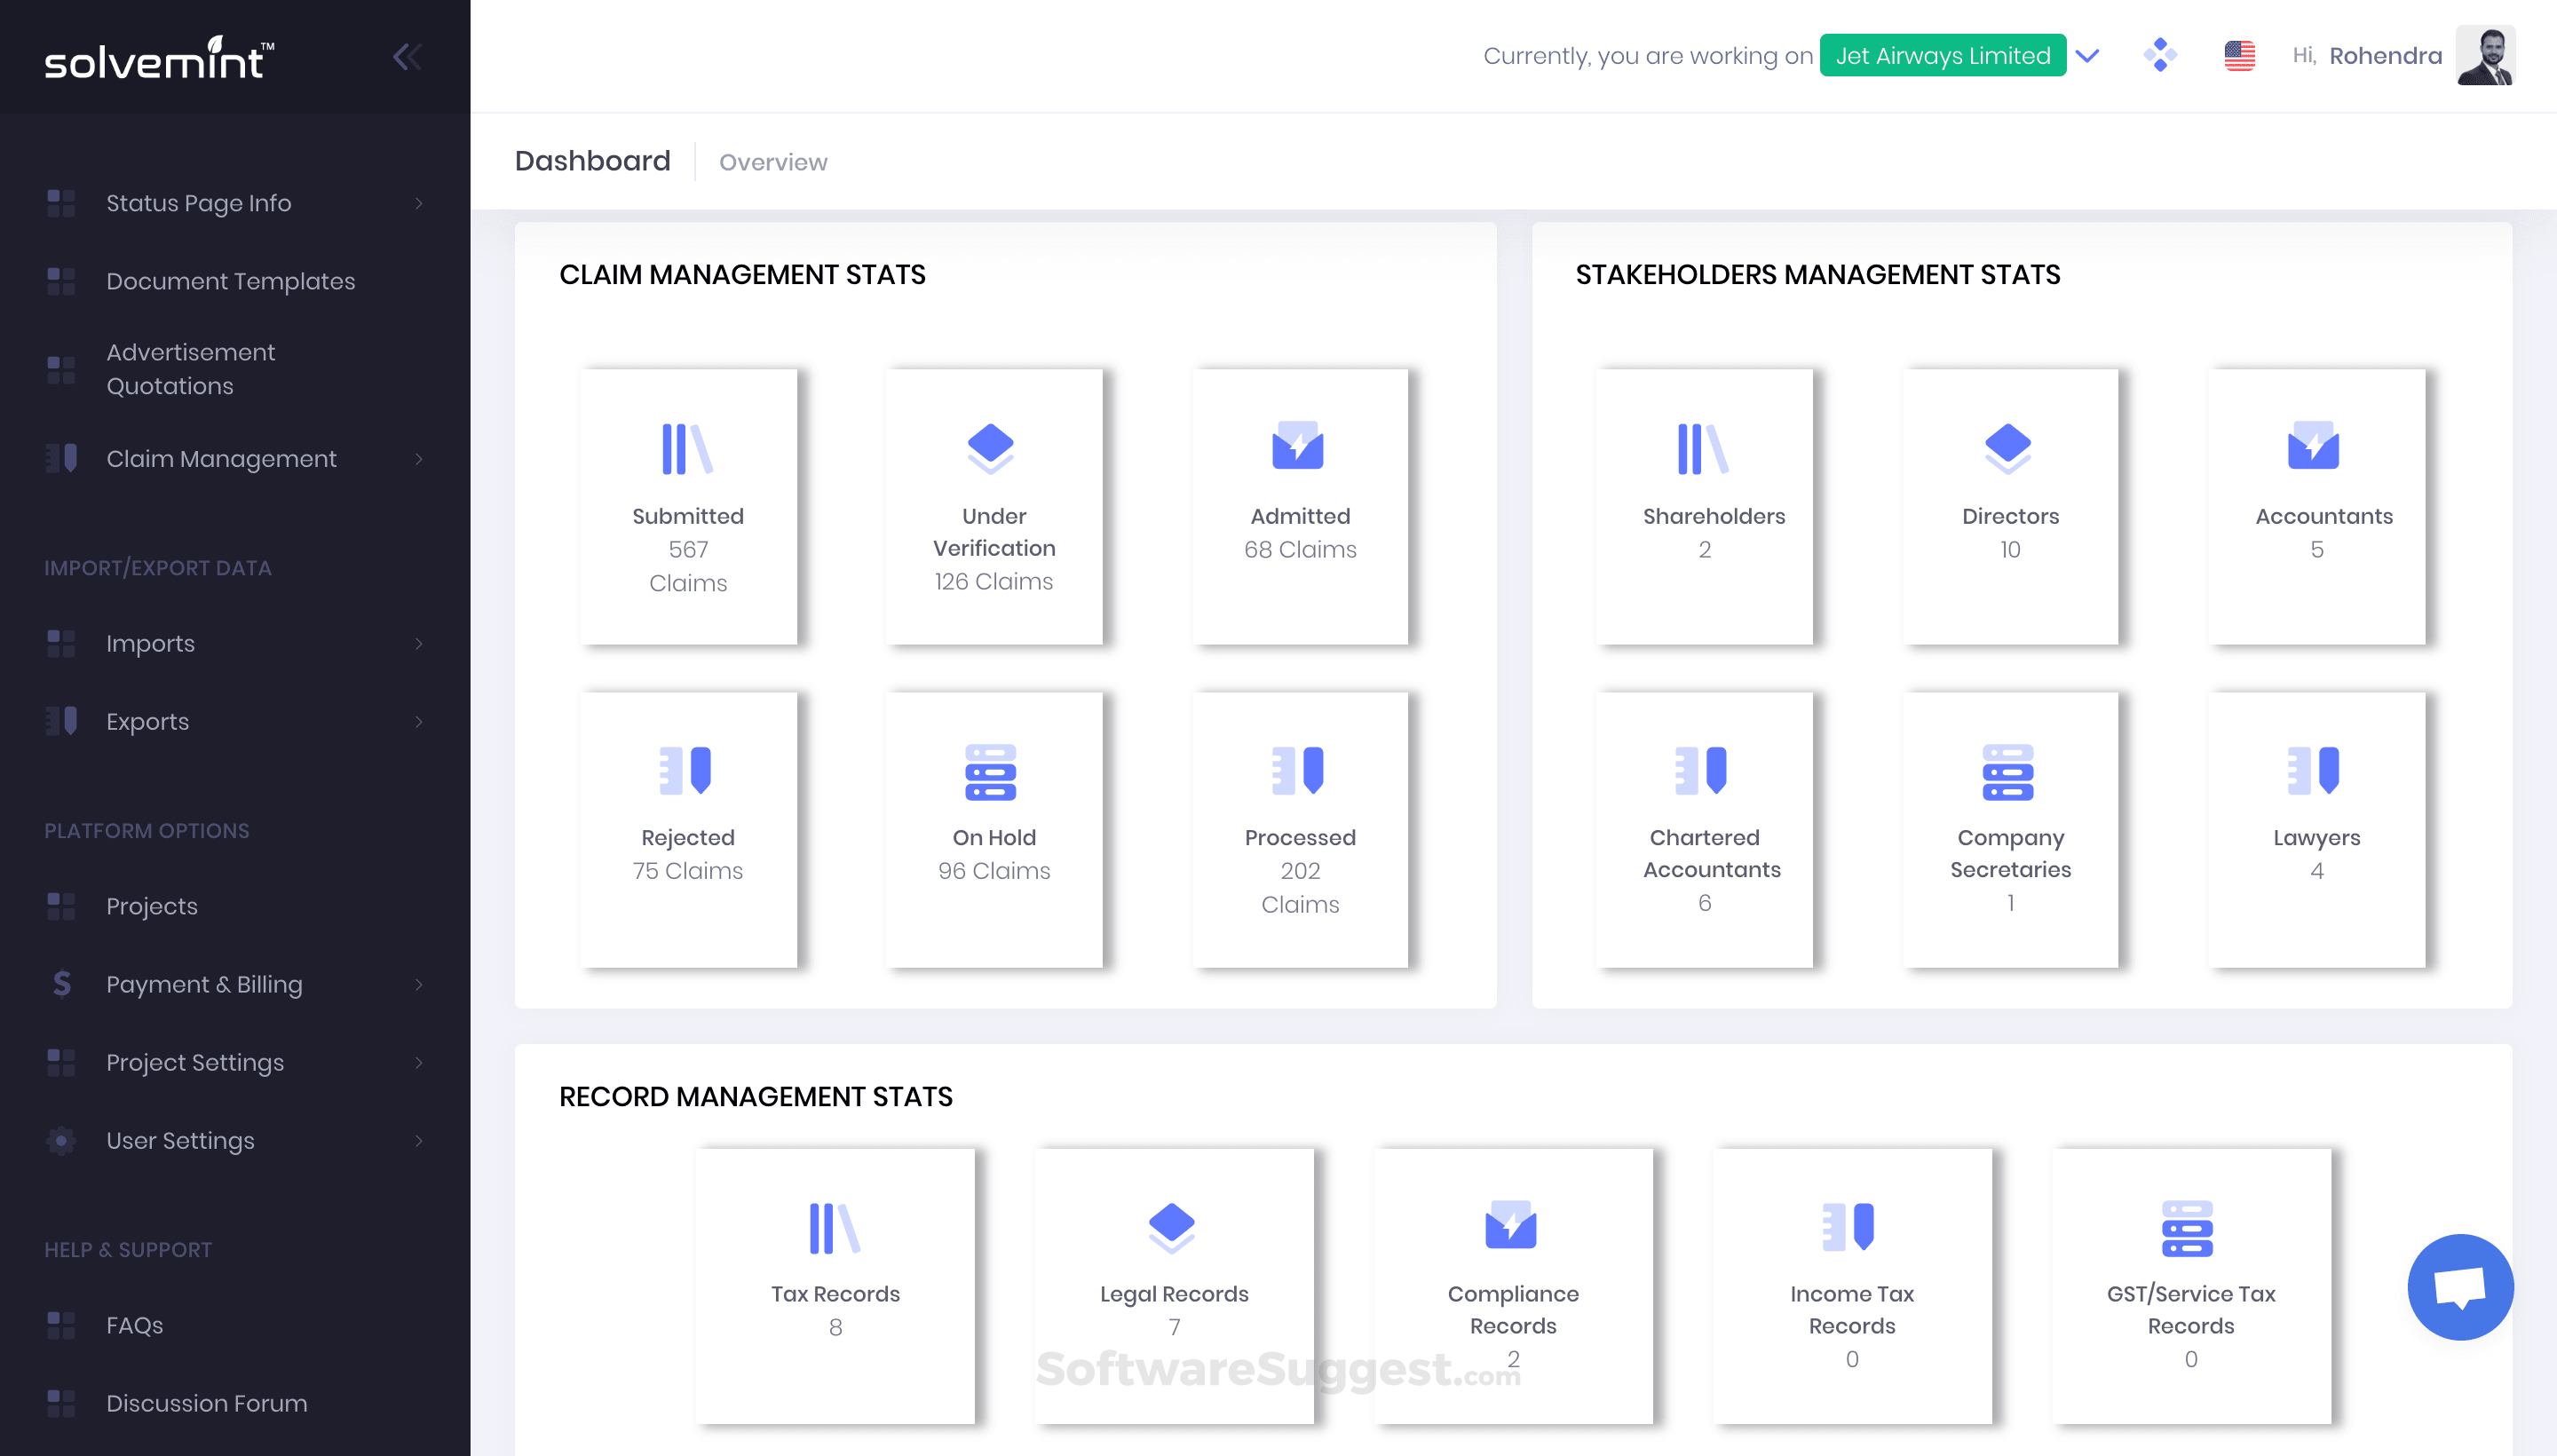Open the four-diamond quick actions icon

(x=2160, y=55)
